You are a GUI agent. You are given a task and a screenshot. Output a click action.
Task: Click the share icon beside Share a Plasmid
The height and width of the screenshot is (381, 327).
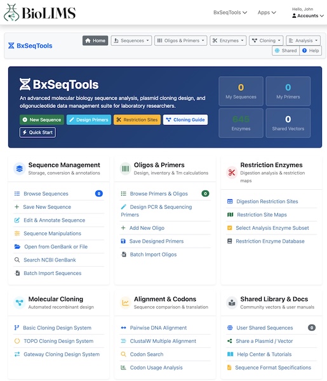click(x=230, y=341)
